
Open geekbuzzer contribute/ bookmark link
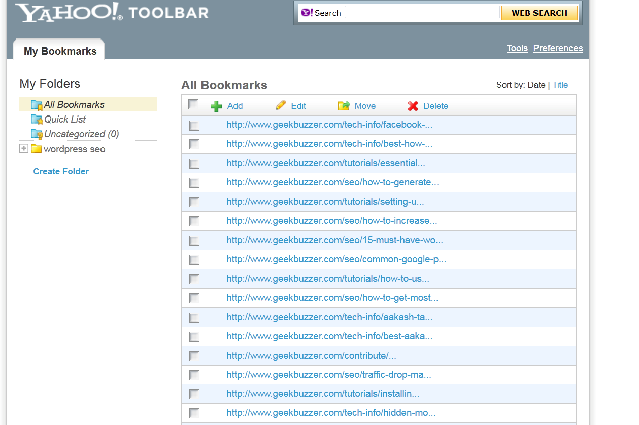[312, 356]
